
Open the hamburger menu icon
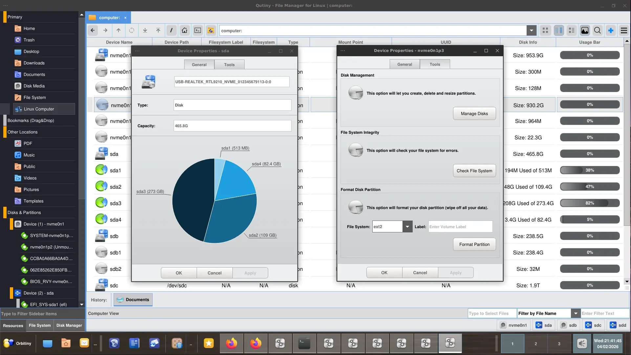coord(624,31)
